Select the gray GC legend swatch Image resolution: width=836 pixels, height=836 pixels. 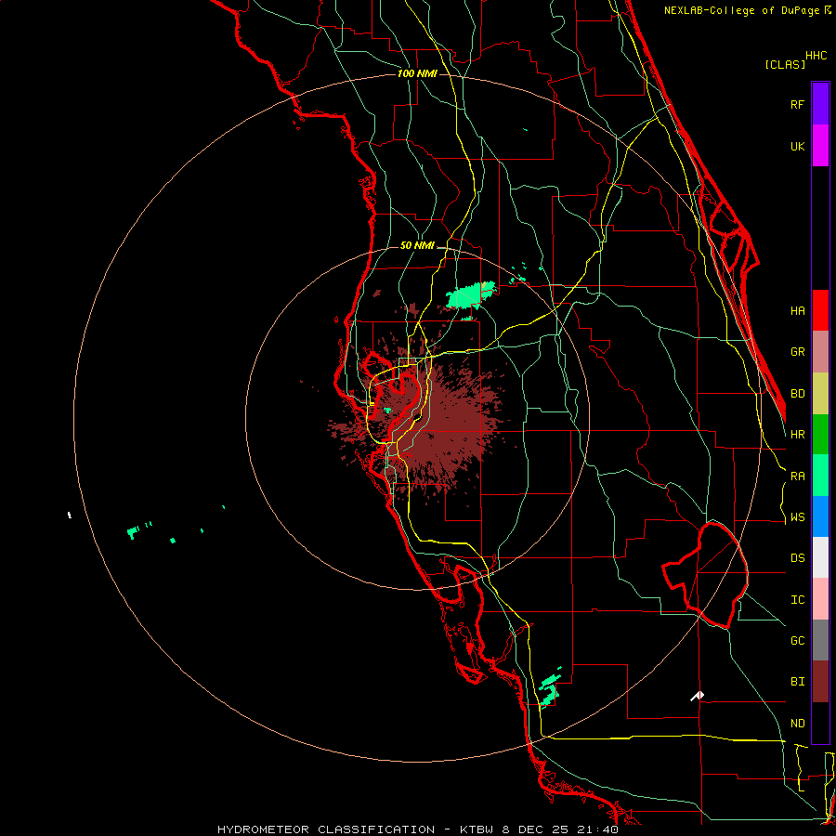tap(820, 640)
